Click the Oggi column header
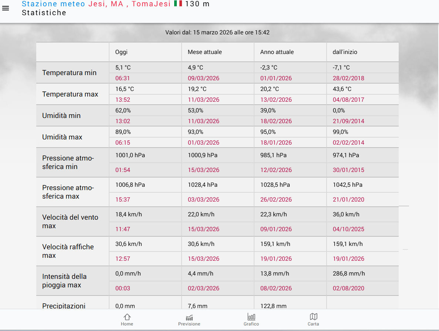The height and width of the screenshot is (331, 439). coord(121,52)
